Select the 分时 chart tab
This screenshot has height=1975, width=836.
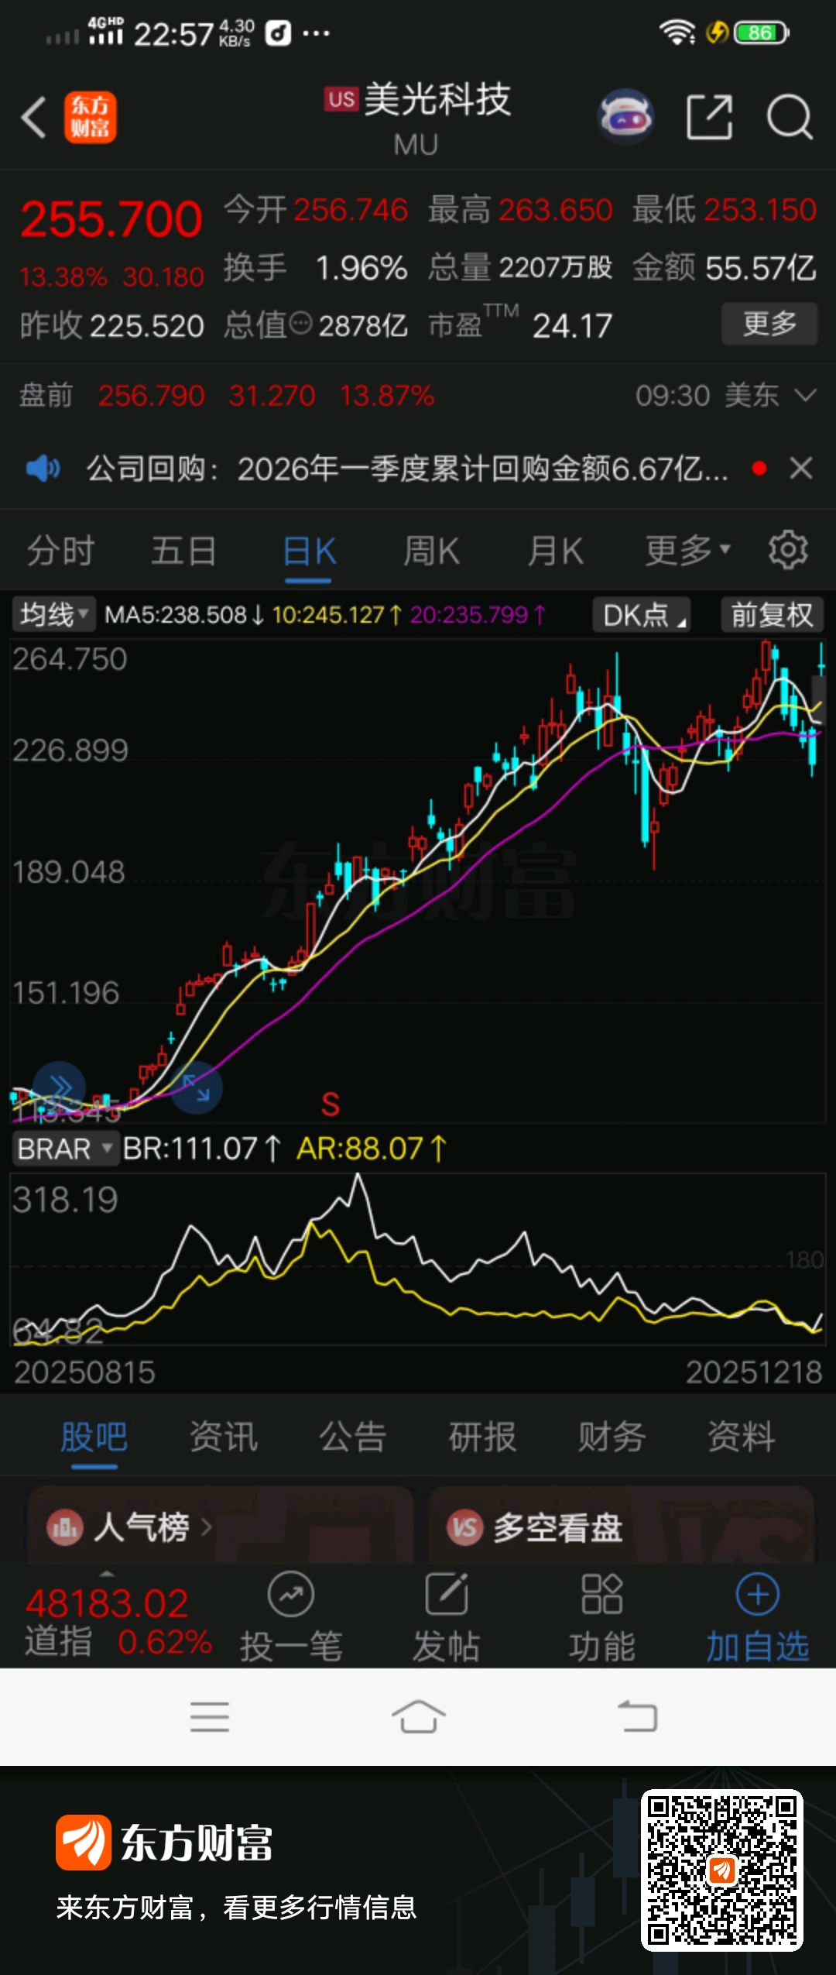click(x=61, y=551)
